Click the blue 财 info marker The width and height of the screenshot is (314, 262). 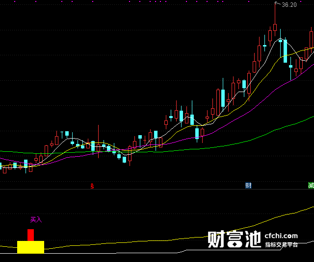coord(248,186)
